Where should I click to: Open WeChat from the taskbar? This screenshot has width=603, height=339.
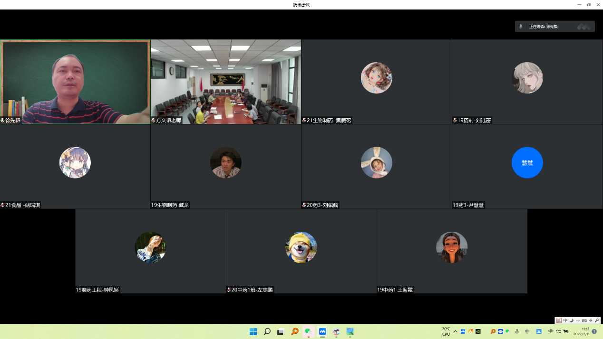[309, 331]
